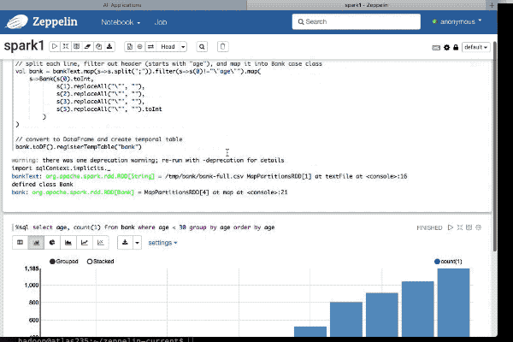Click the Zeppelin blimp logo icon
Image resolution: width=513 pixels, height=342 pixels.
pyautogui.click(x=17, y=22)
